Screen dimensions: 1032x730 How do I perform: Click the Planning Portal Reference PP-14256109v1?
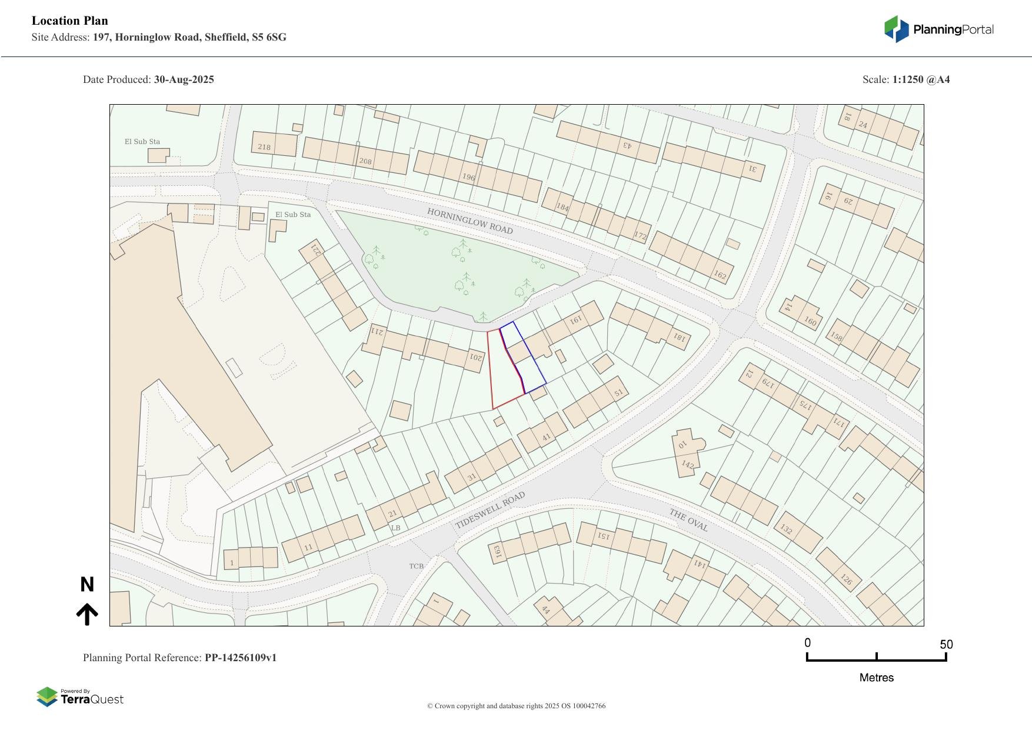tap(179, 658)
